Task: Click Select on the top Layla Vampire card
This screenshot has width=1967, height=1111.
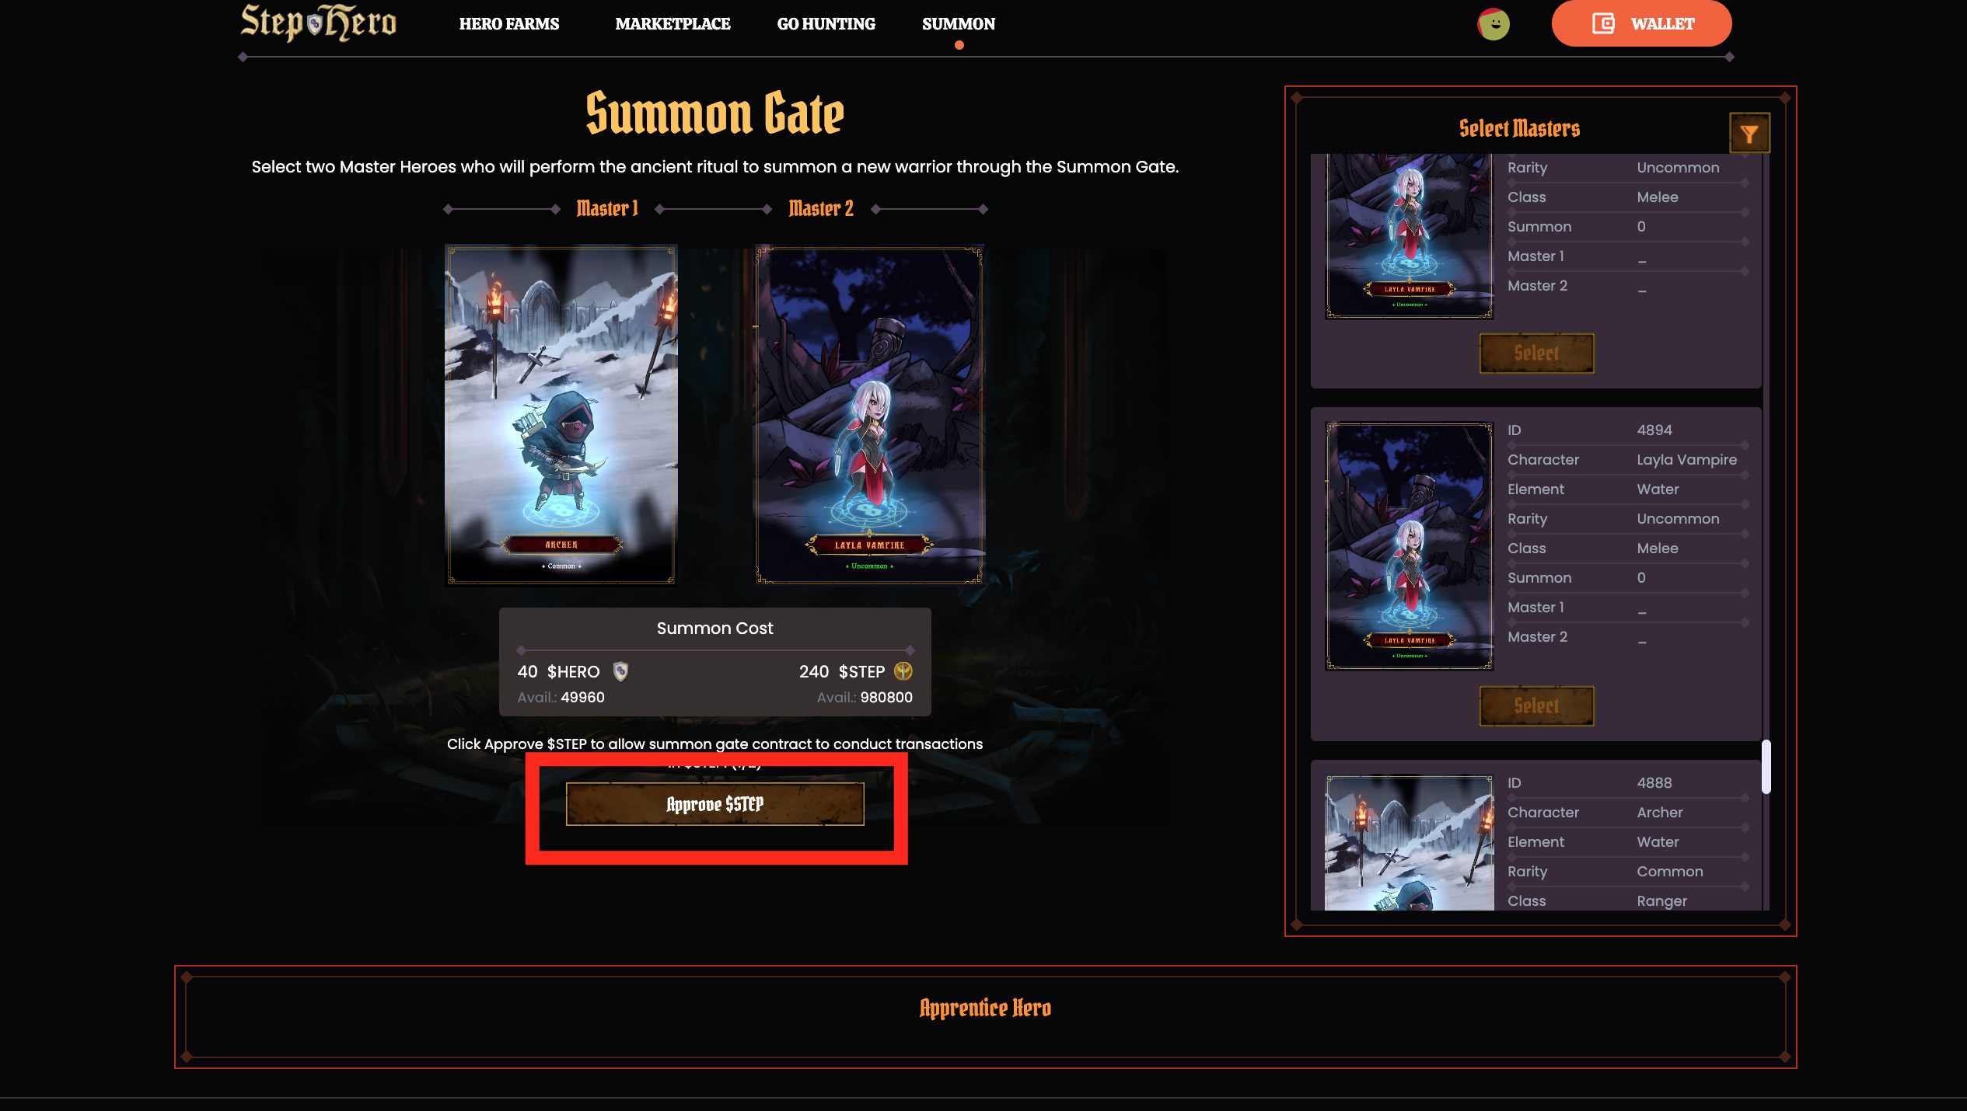Action: (1536, 353)
